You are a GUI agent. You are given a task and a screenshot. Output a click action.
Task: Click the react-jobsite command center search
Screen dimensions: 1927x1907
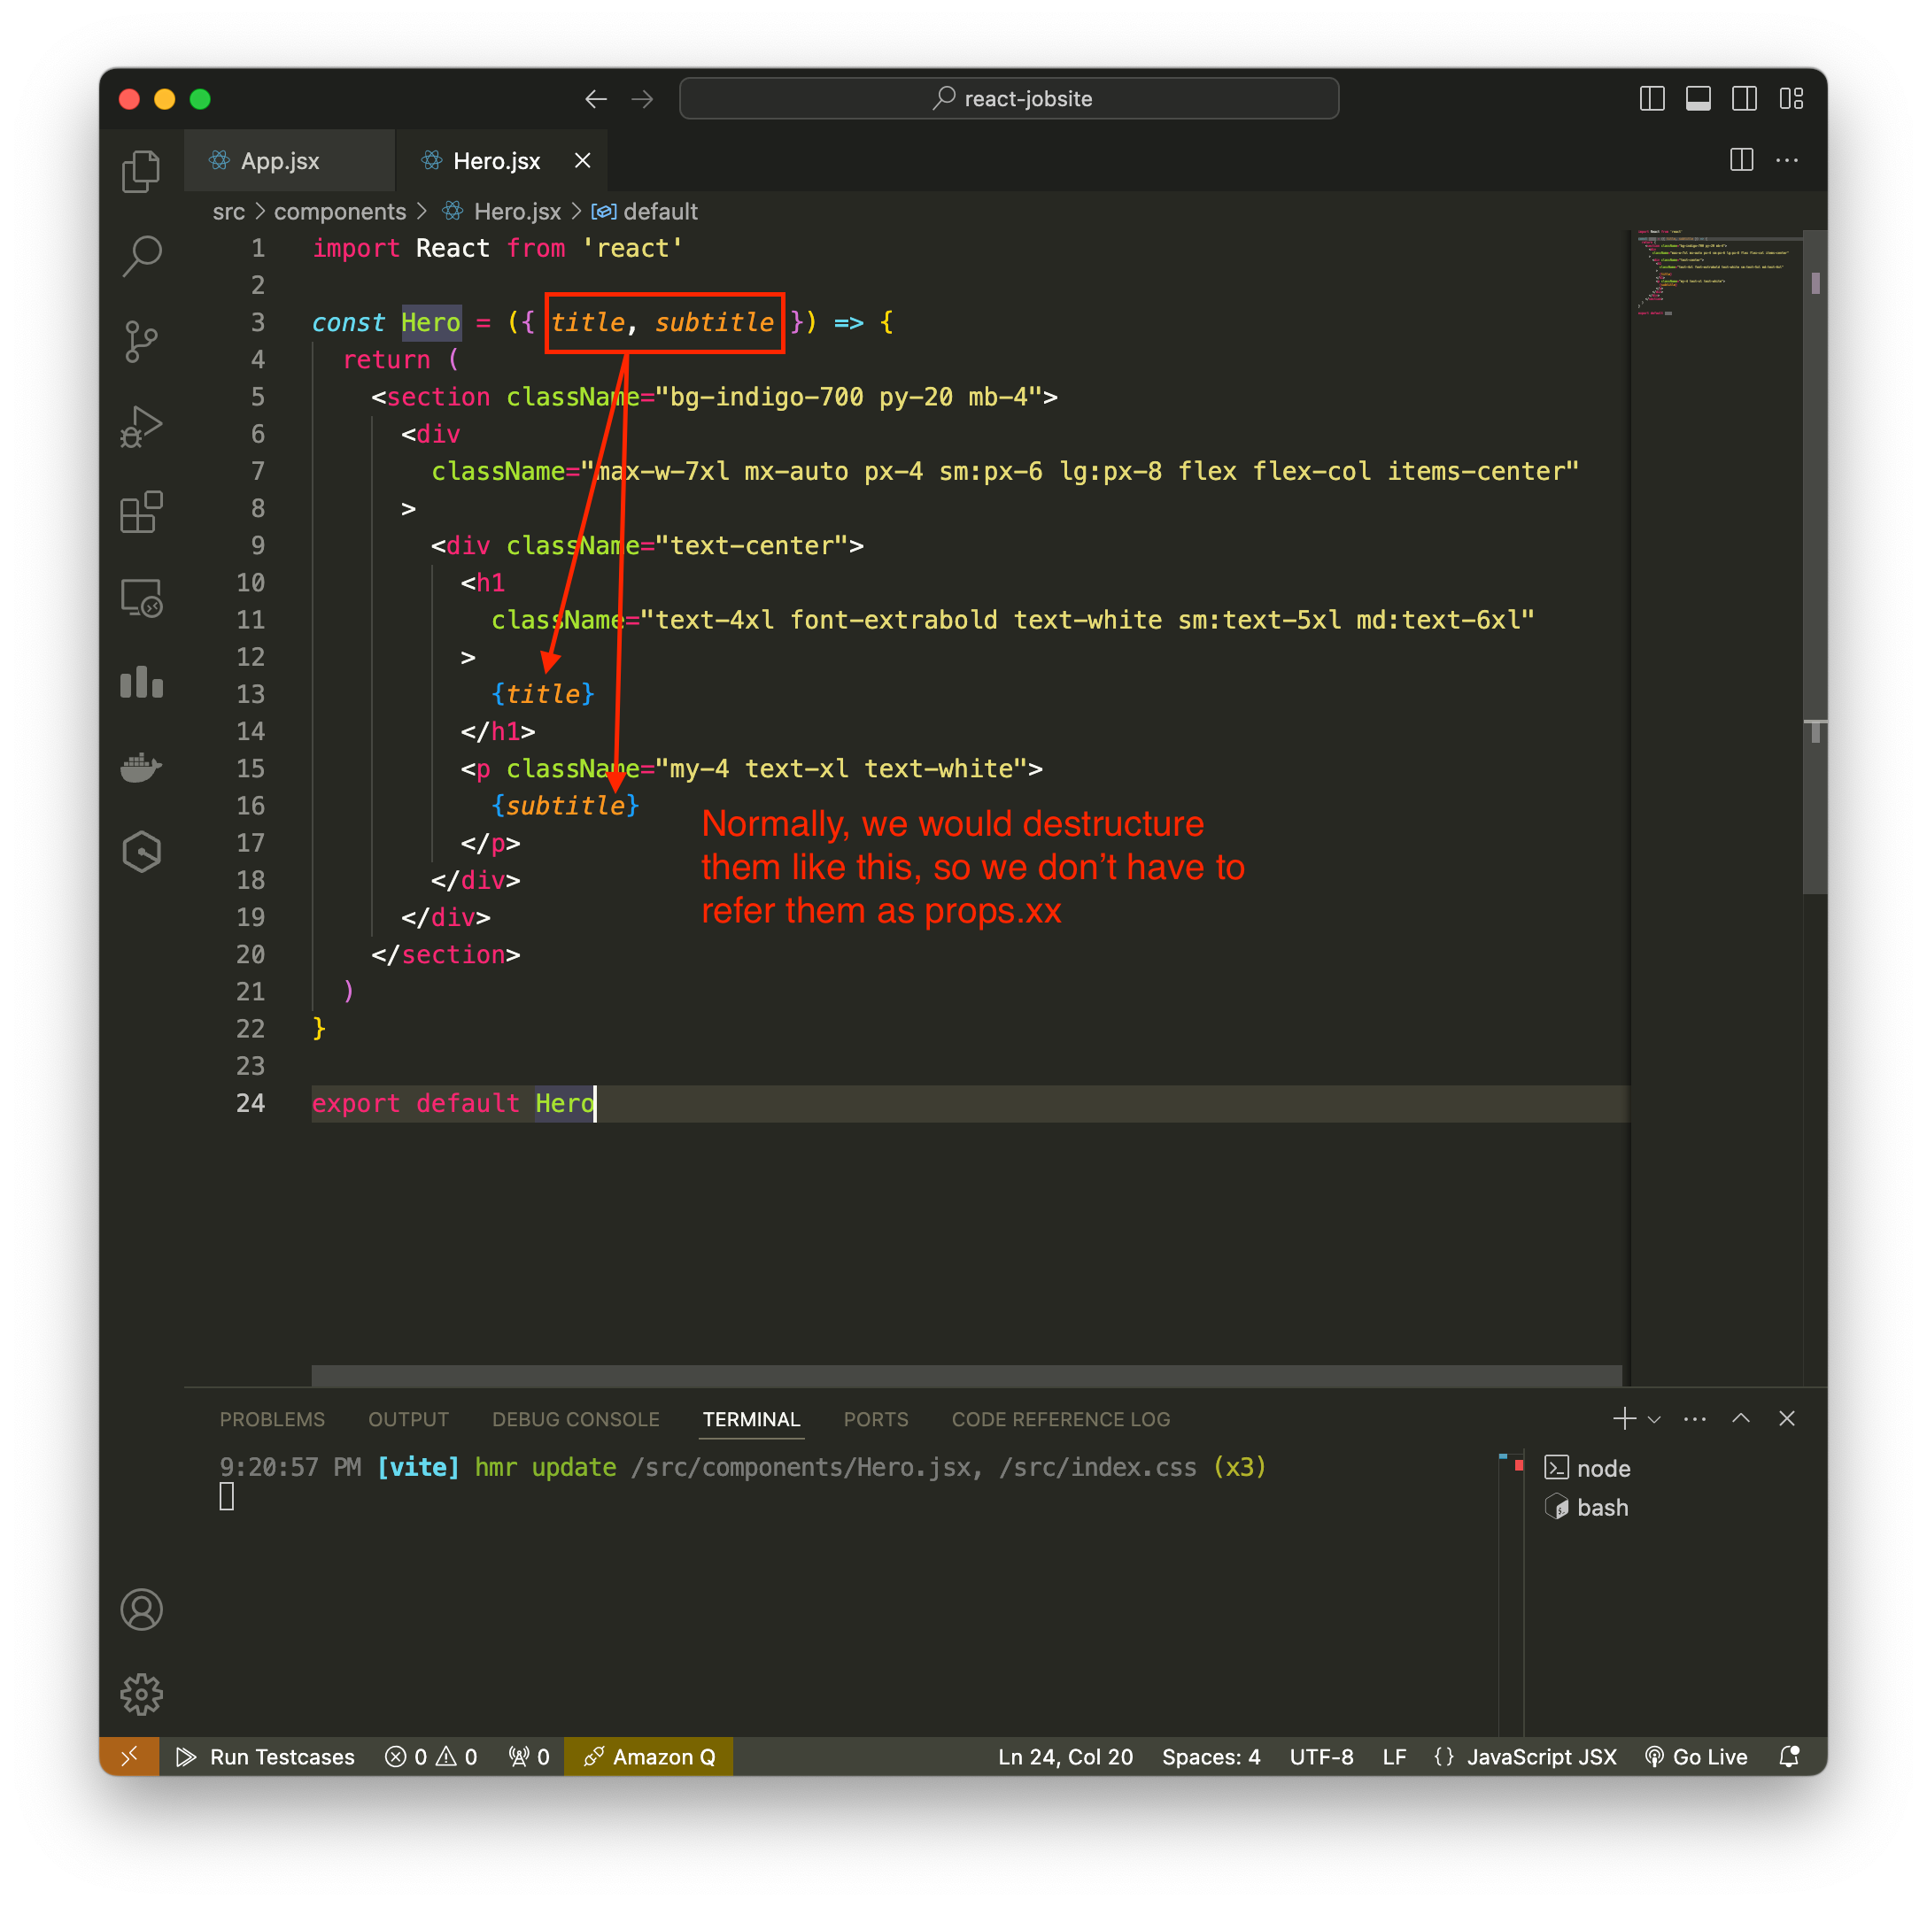[1010, 99]
